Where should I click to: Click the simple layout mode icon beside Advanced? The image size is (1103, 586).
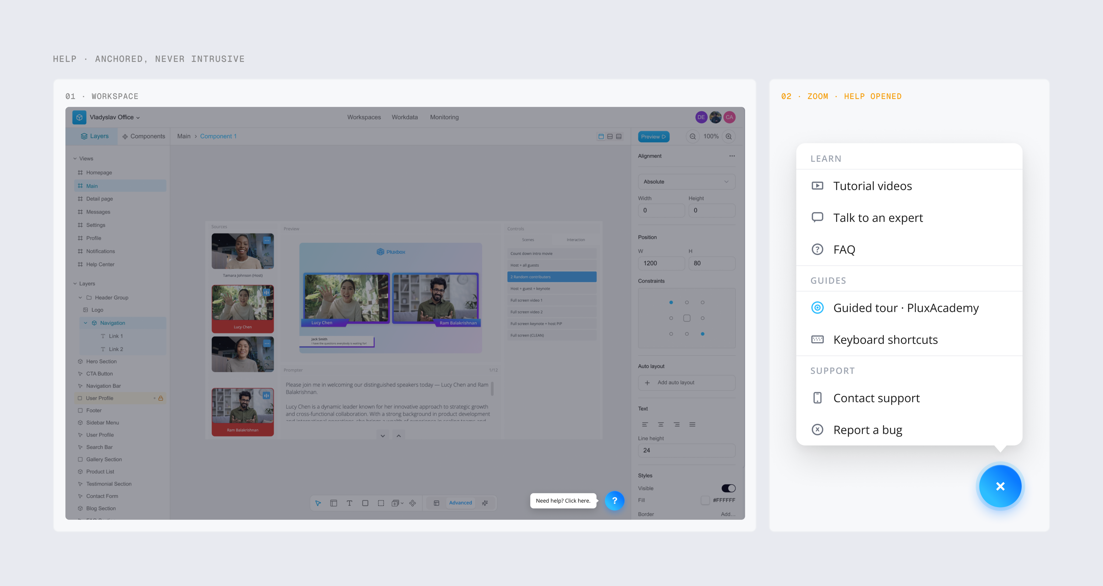pos(436,503)
